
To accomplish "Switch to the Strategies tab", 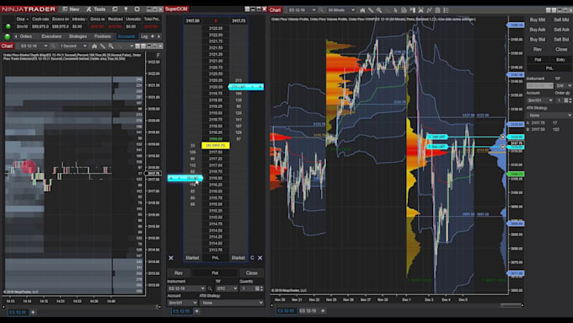I will [78, 36].
